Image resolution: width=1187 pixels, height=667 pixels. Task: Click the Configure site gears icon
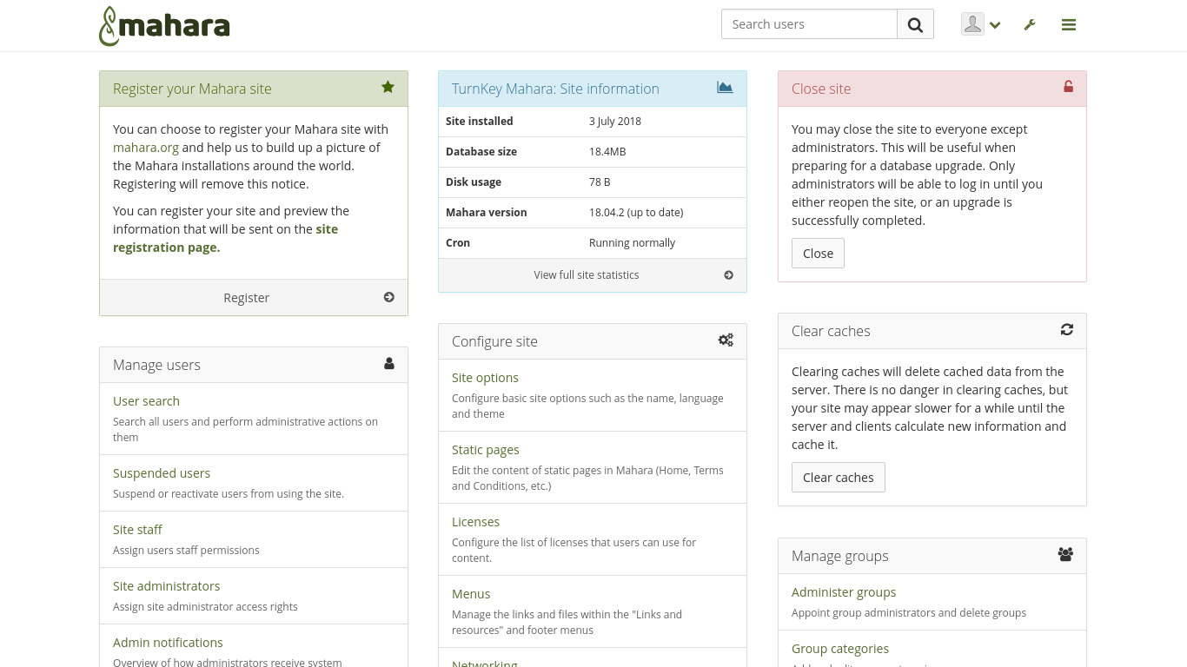(x=726, y=340)
